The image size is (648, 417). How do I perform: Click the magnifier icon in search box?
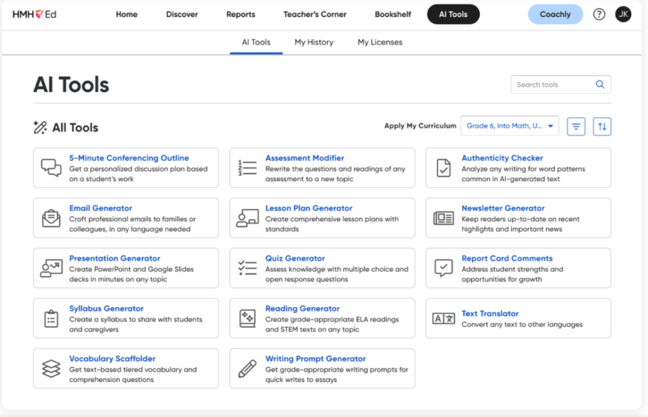coord(599,84)
